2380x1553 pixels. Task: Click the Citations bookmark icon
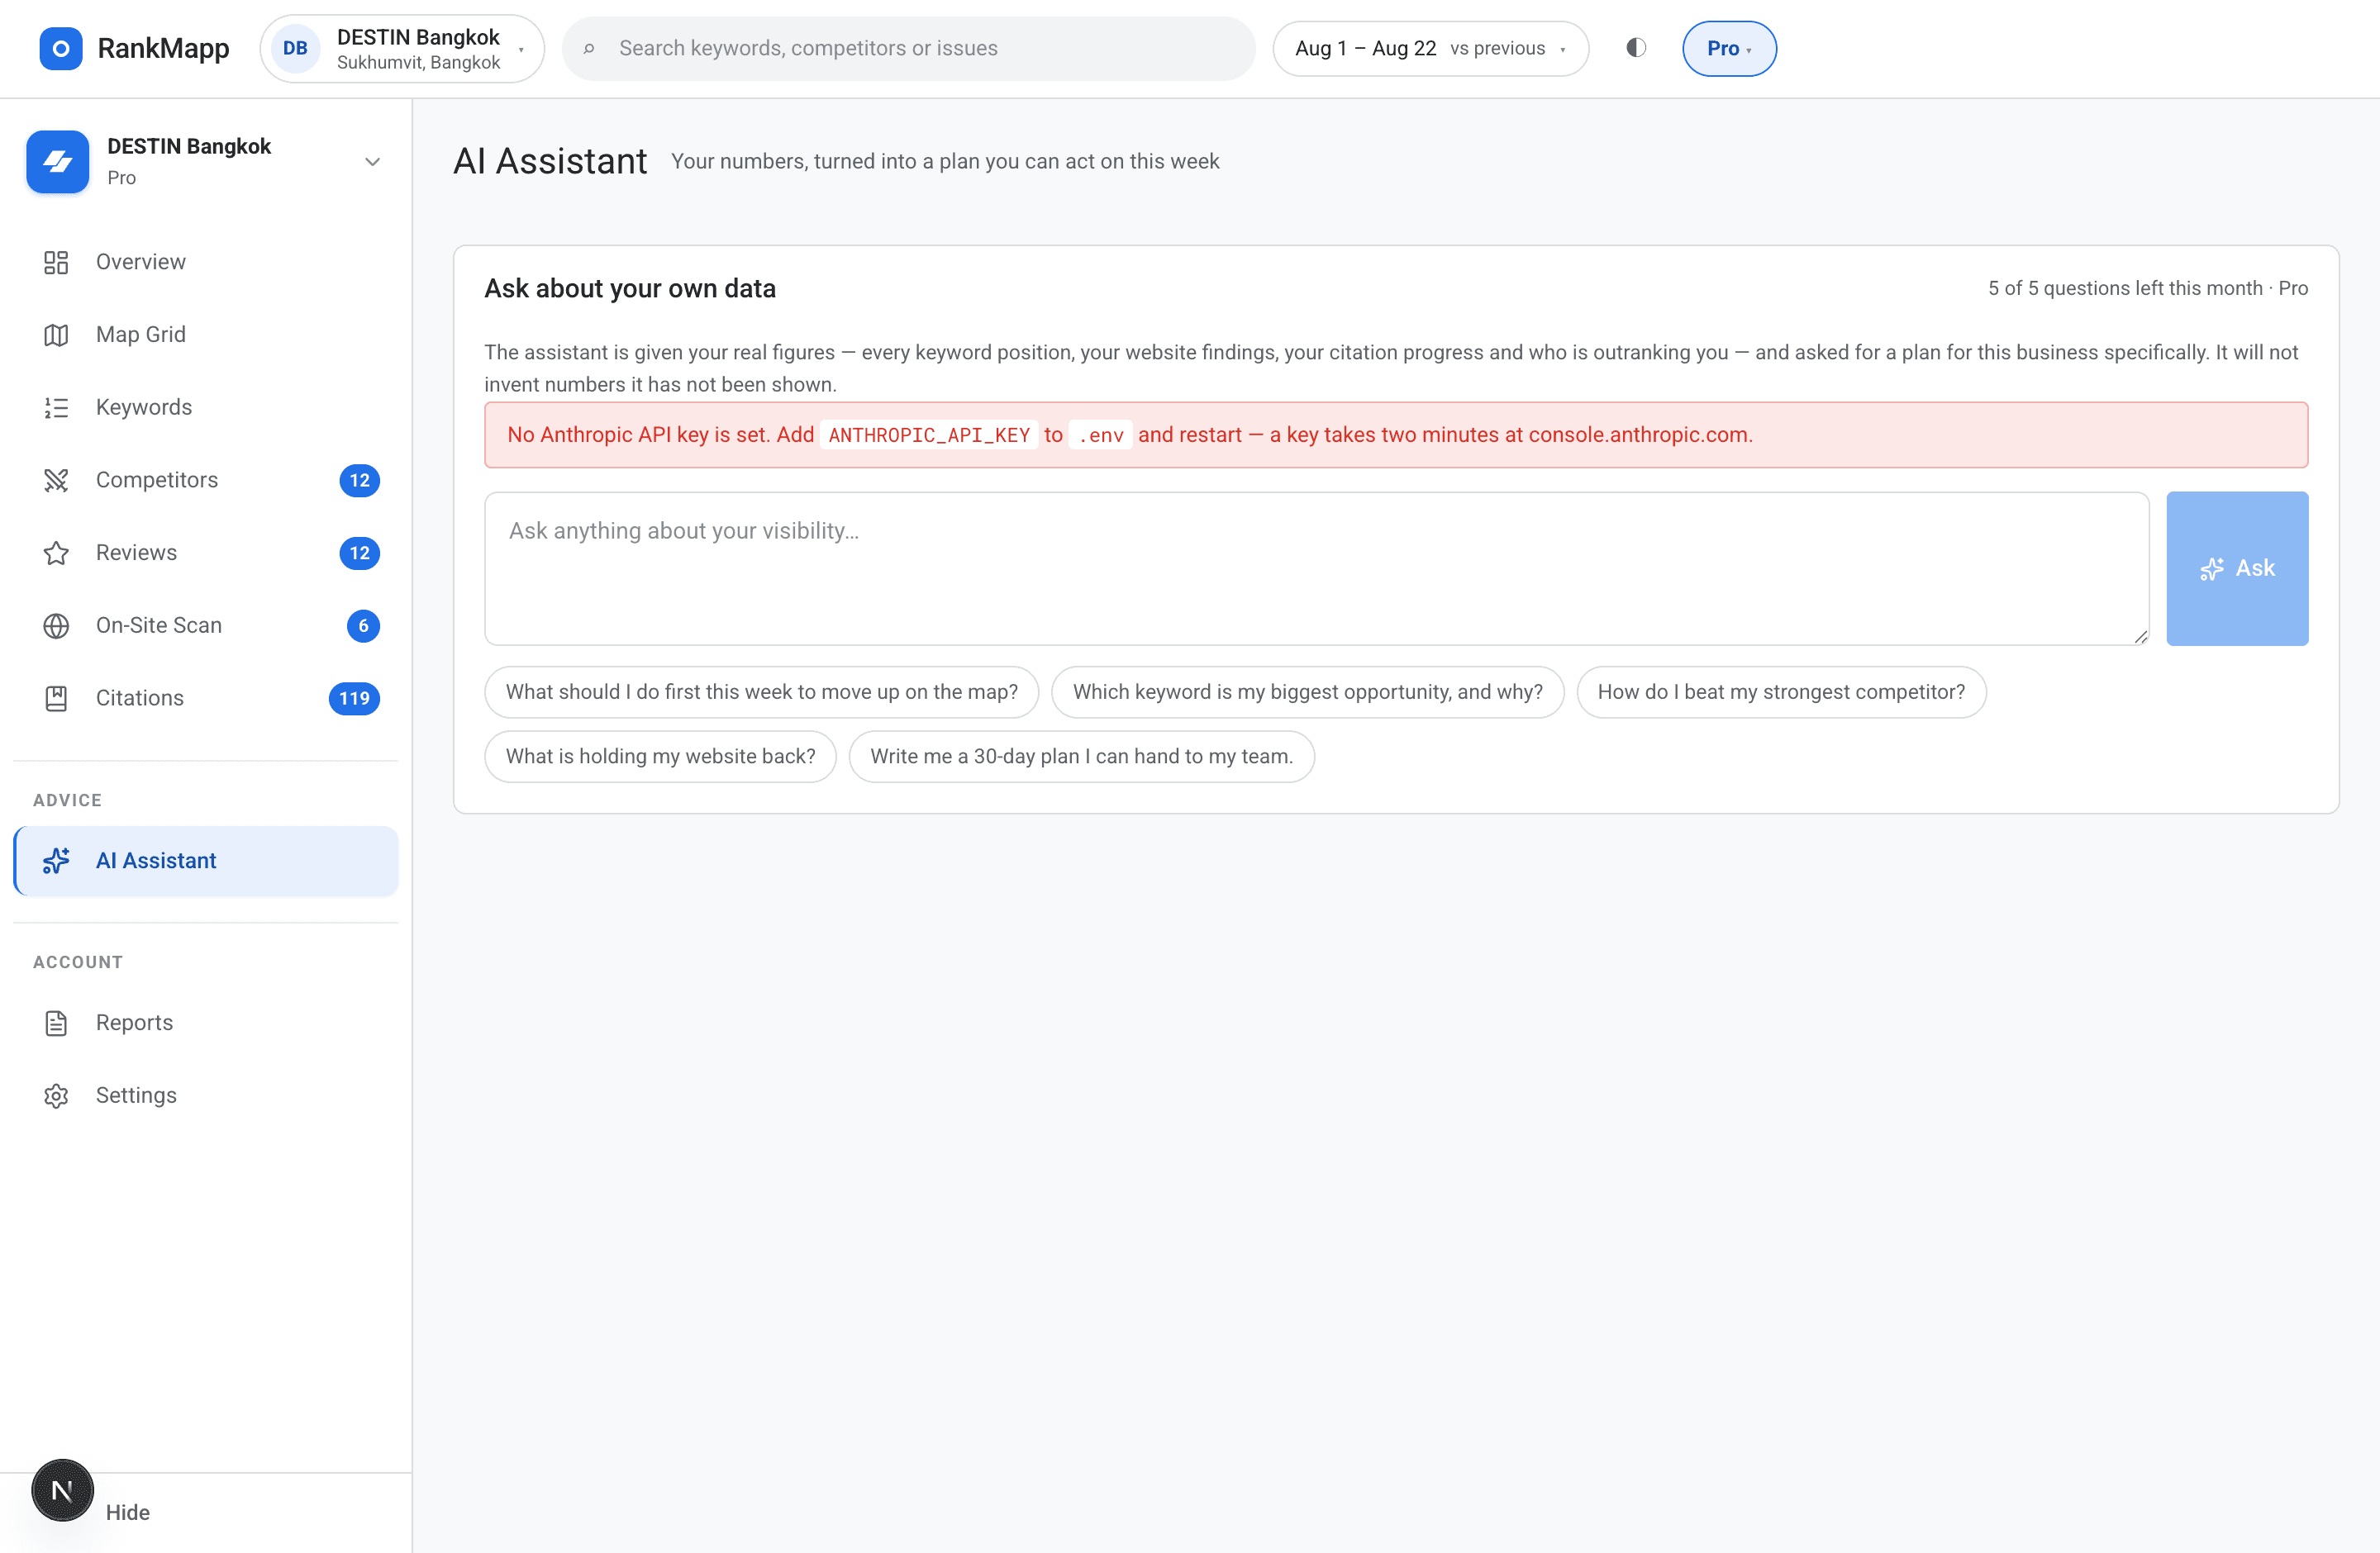tap(56, 699)
